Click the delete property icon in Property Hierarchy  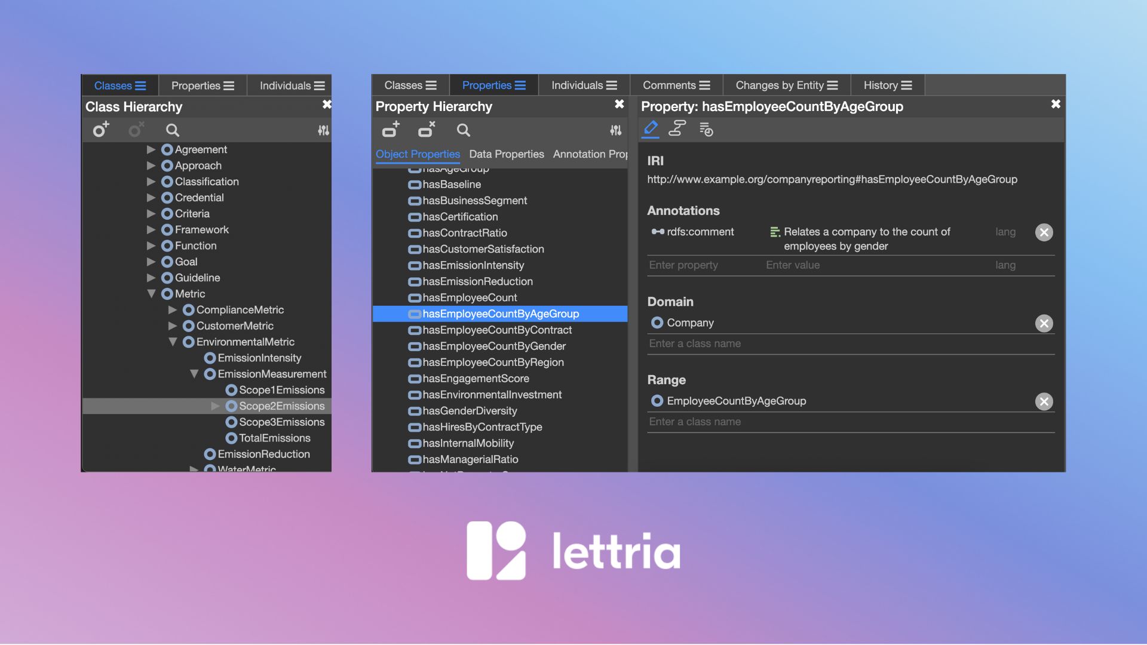(x=427, y=130)
